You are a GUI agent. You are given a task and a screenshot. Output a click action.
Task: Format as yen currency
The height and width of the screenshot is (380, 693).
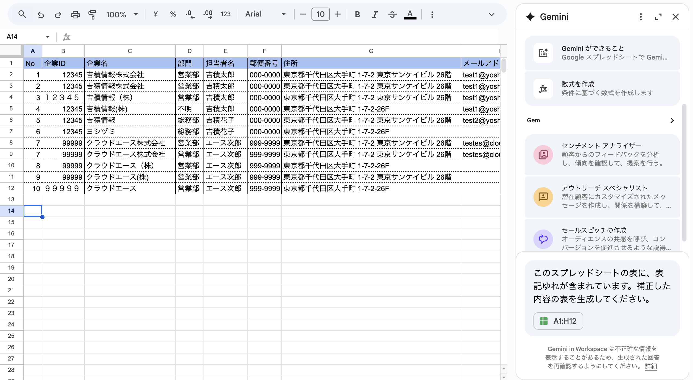[156, 14]
